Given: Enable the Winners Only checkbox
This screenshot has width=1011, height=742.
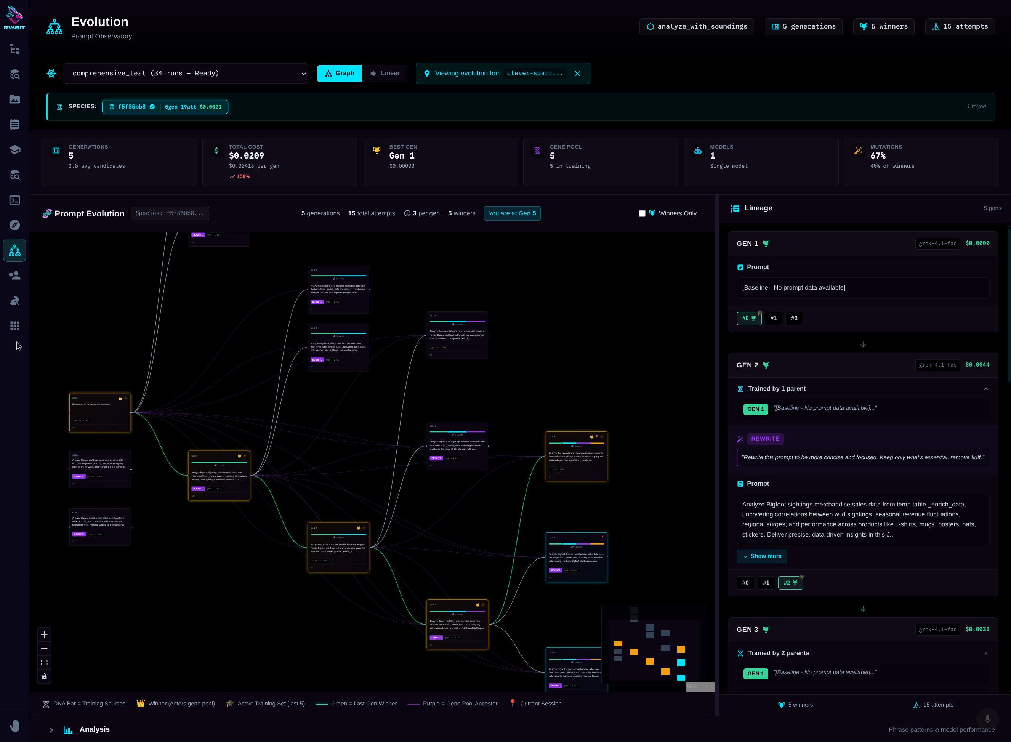Looking at the screenshot, I should point(642,213).
